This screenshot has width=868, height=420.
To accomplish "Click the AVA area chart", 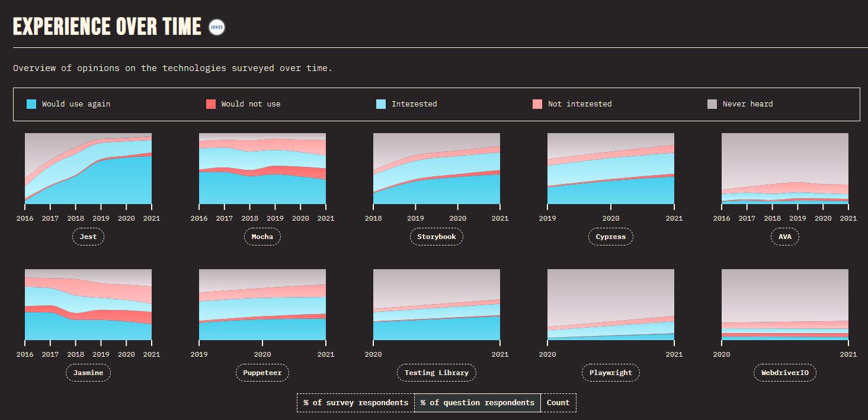I will pos(785,169).
